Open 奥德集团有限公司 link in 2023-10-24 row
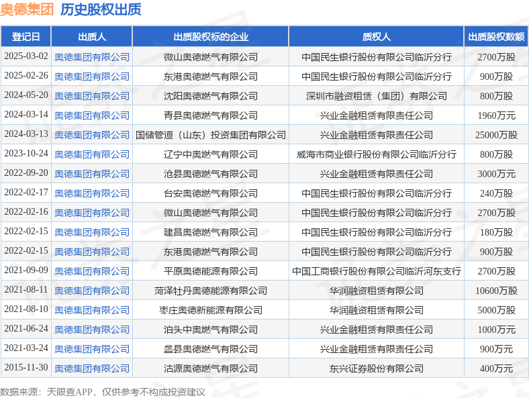The height and width of the screenshot is (398, 529). (92, 154)
